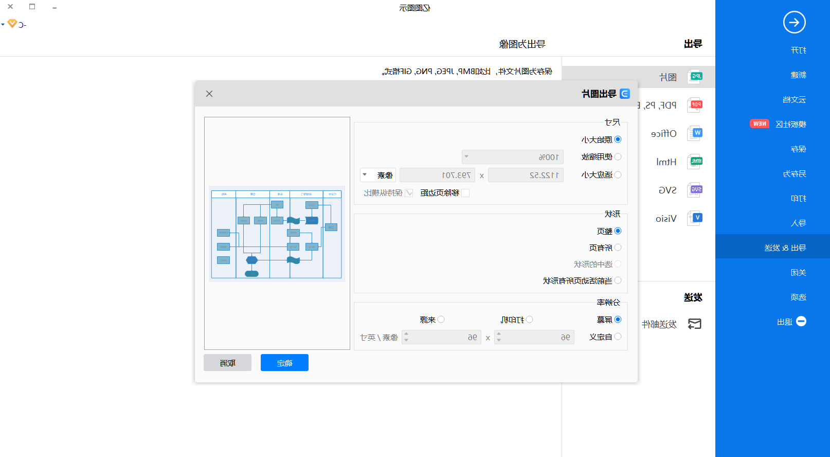The width and height of the screenshot is (830, 457).
Task: Click the 1122.52 width input field
Action: pyautogui.click(x=526, y=175)
